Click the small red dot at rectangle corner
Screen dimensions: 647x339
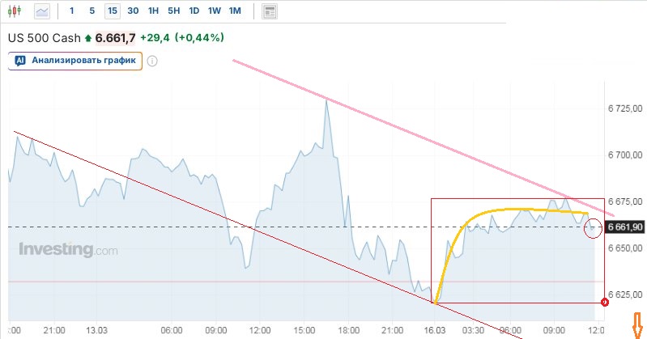(605, 303)
